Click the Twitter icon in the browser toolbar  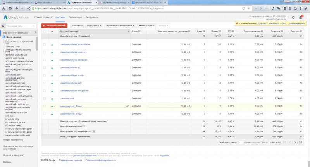pos(306,8)
